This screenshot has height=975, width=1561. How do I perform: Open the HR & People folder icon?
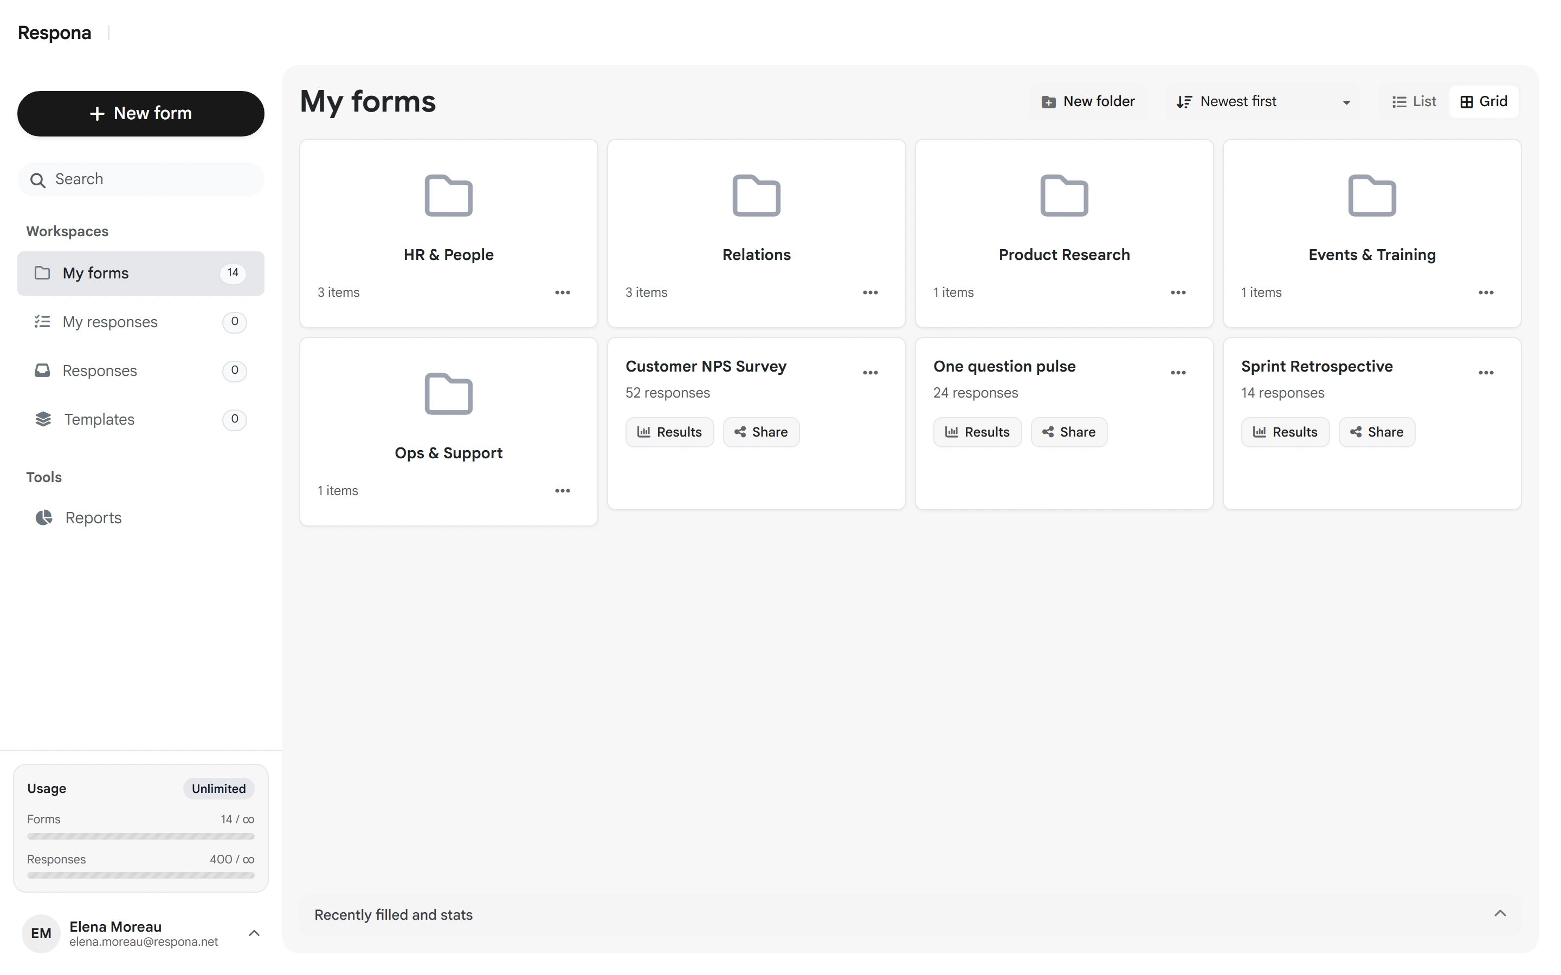(448, 196)
